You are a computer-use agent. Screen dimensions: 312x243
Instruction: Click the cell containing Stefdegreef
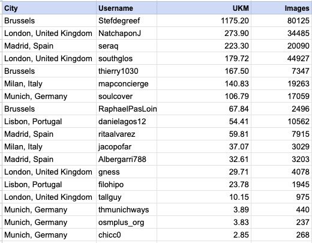coord(127,20)
